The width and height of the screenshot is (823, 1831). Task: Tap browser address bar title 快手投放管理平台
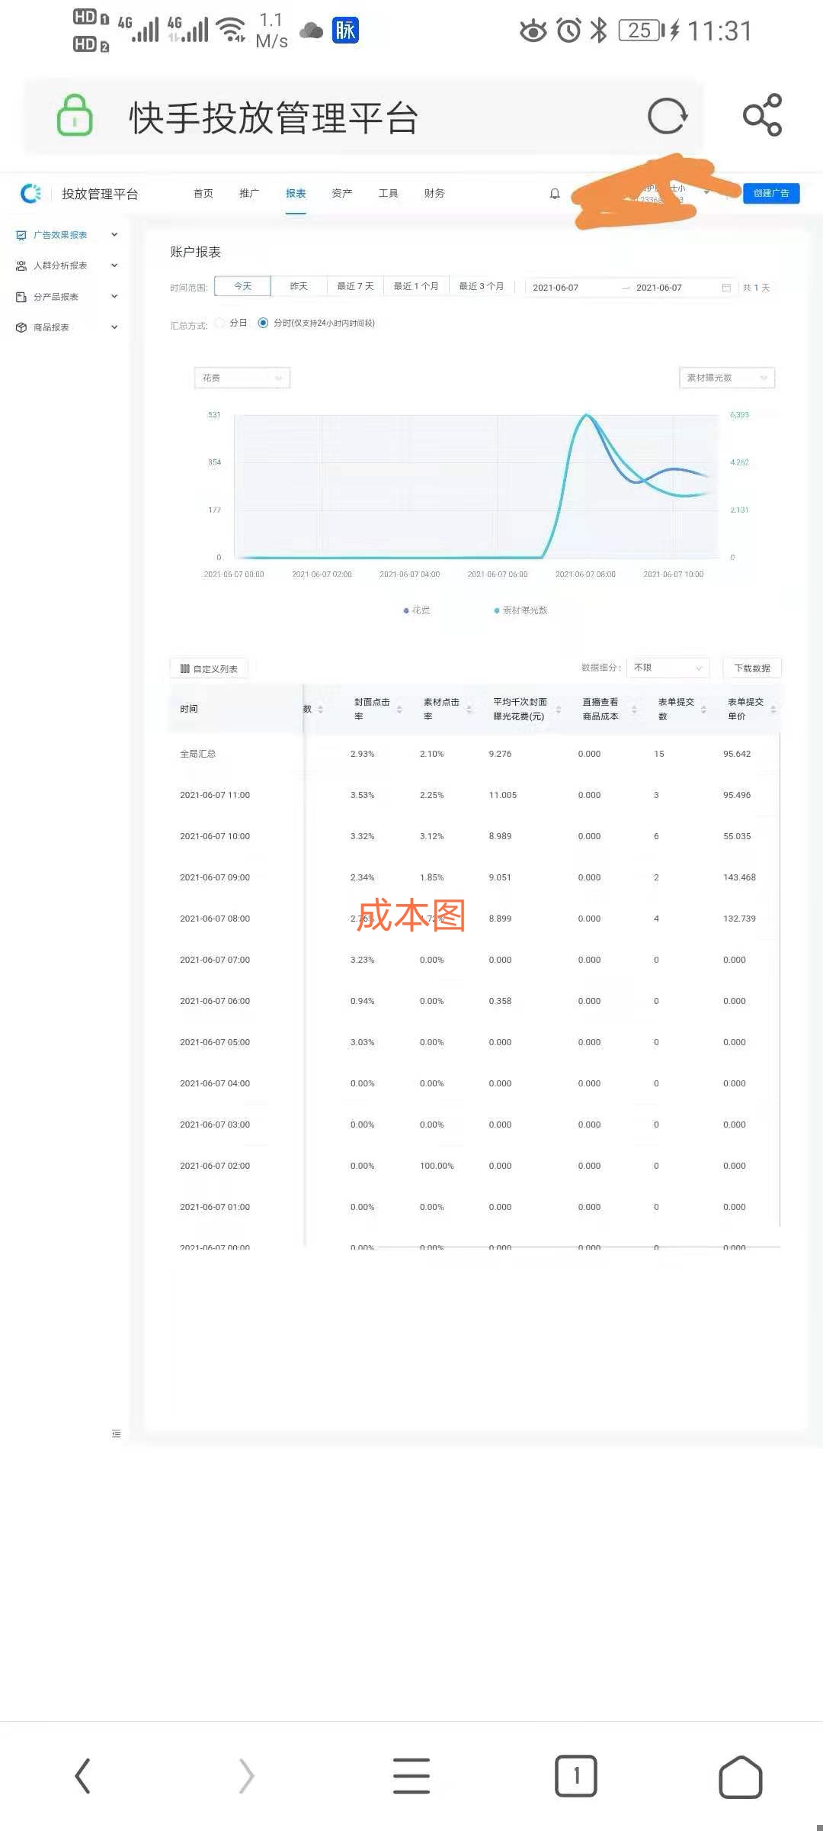274,118
